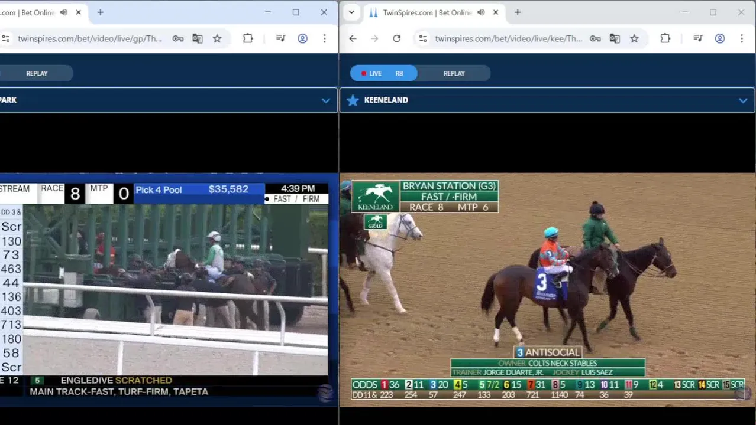Toggle Keeneland favorite star
The height and width of the screenshot is (425, 756).
coord(353,100)
